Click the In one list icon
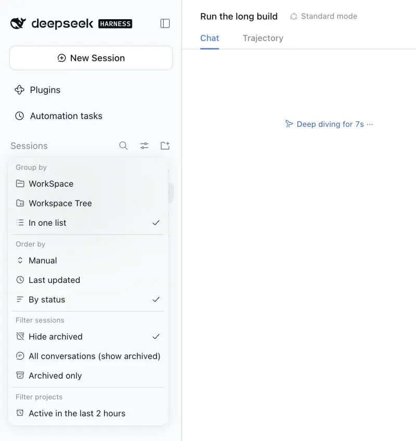 tap(20, 223)
